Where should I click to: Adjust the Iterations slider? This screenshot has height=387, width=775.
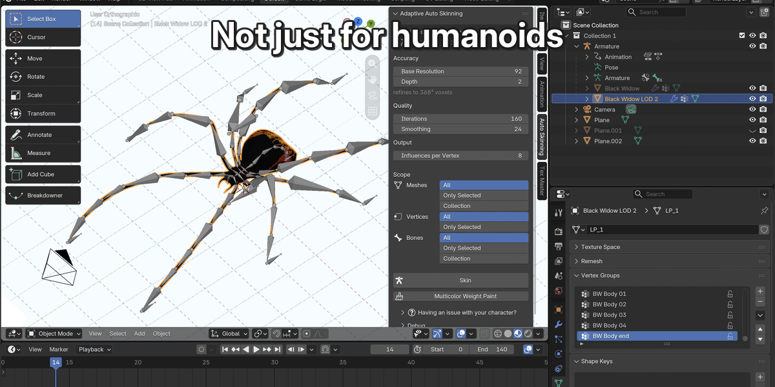461,119
